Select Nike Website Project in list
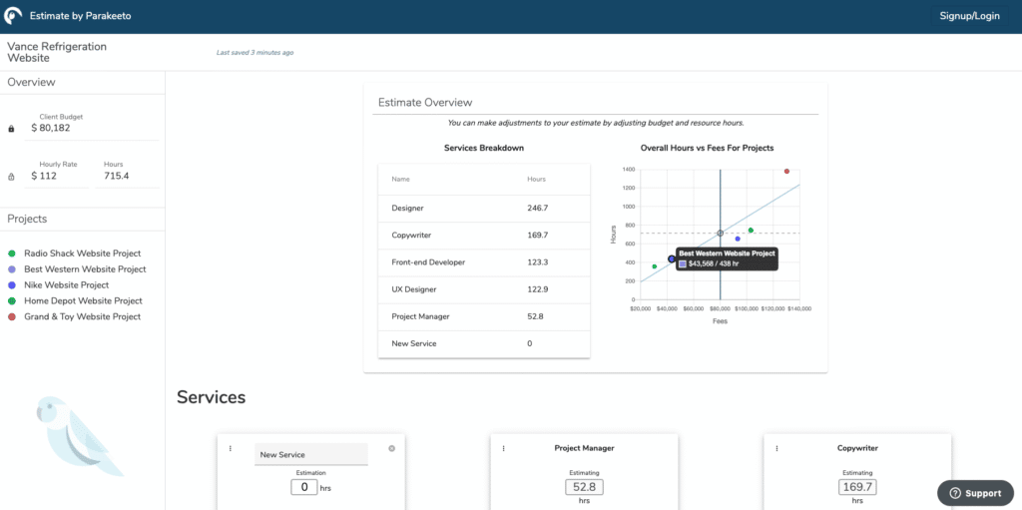The height and width of the screenshot is (510, 1022). [66, 285]
